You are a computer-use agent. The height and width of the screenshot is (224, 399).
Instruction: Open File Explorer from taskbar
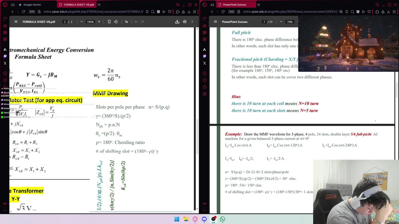click(x=186, y=219)
